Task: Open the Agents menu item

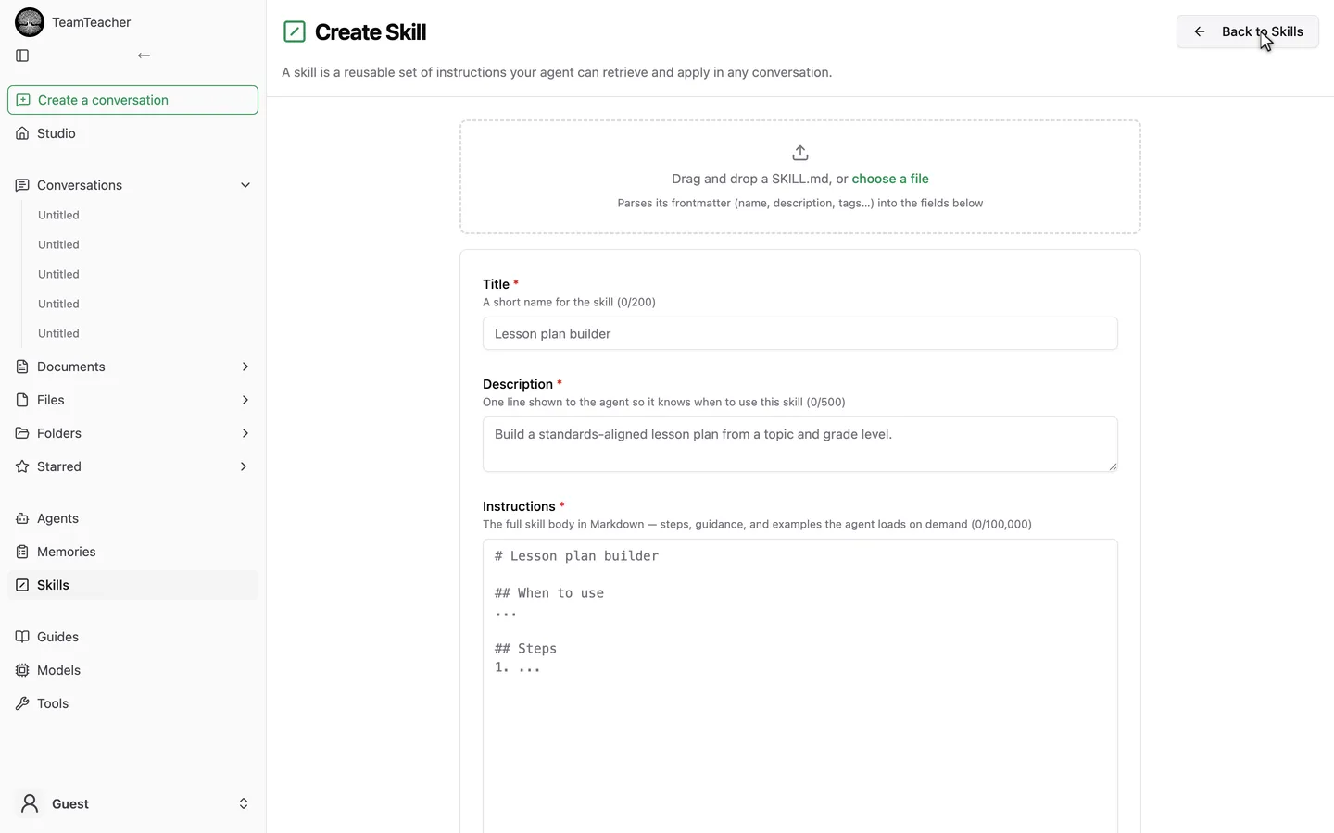Action: coord(132,518)
